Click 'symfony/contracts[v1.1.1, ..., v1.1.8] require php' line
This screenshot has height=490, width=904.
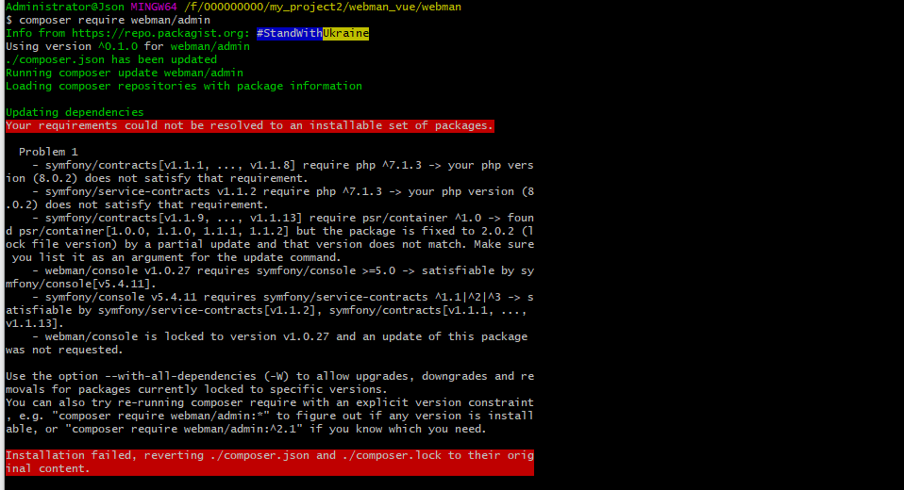click(x=283, y=165)
